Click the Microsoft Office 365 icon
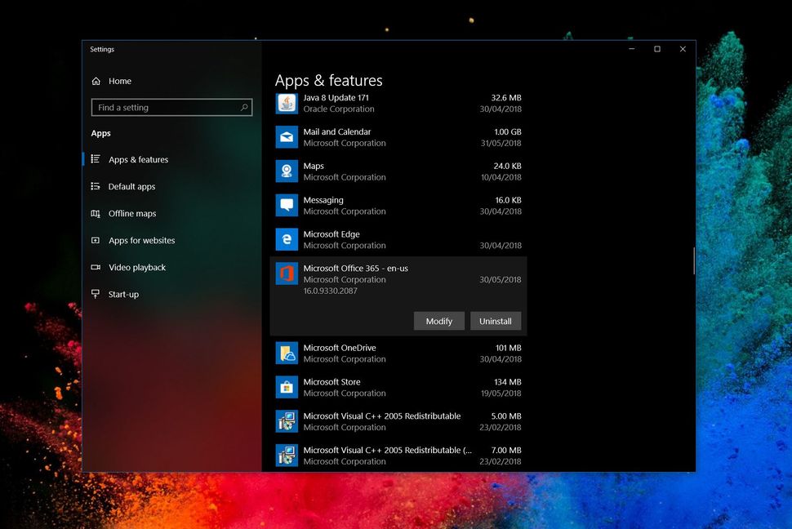Viewport: 792px width, 529px height. pos(286,273)
